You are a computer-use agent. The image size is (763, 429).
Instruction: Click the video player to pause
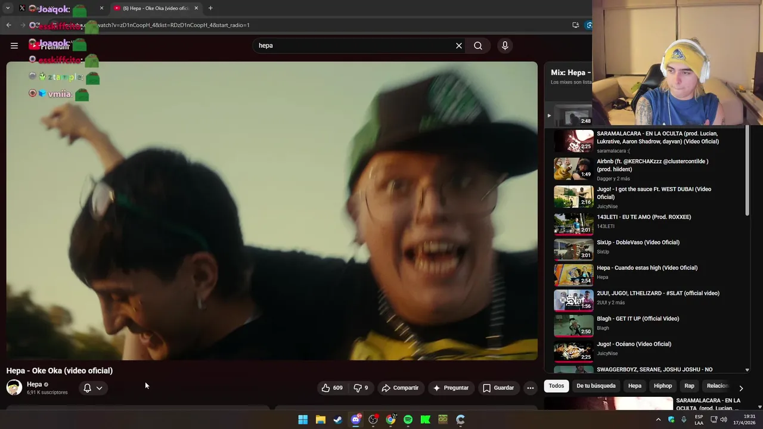point(272,211)
